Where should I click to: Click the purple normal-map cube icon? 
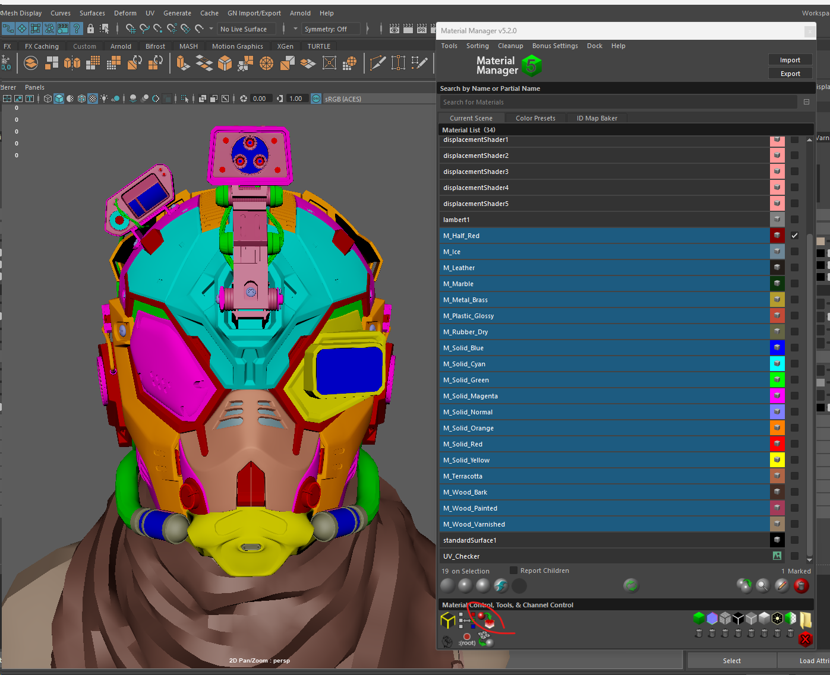(712, 619)
